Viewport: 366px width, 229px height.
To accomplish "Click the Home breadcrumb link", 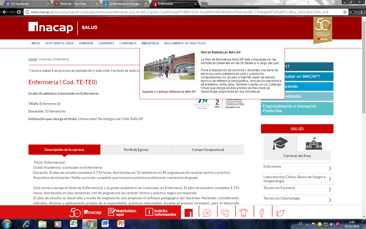I will pos(33,59).
